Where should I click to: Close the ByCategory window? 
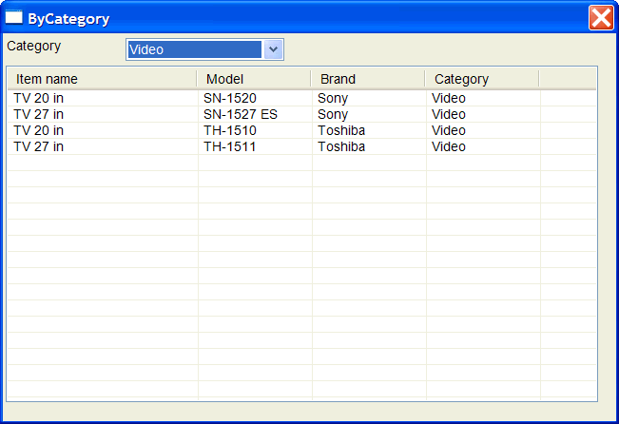[601, 18]
